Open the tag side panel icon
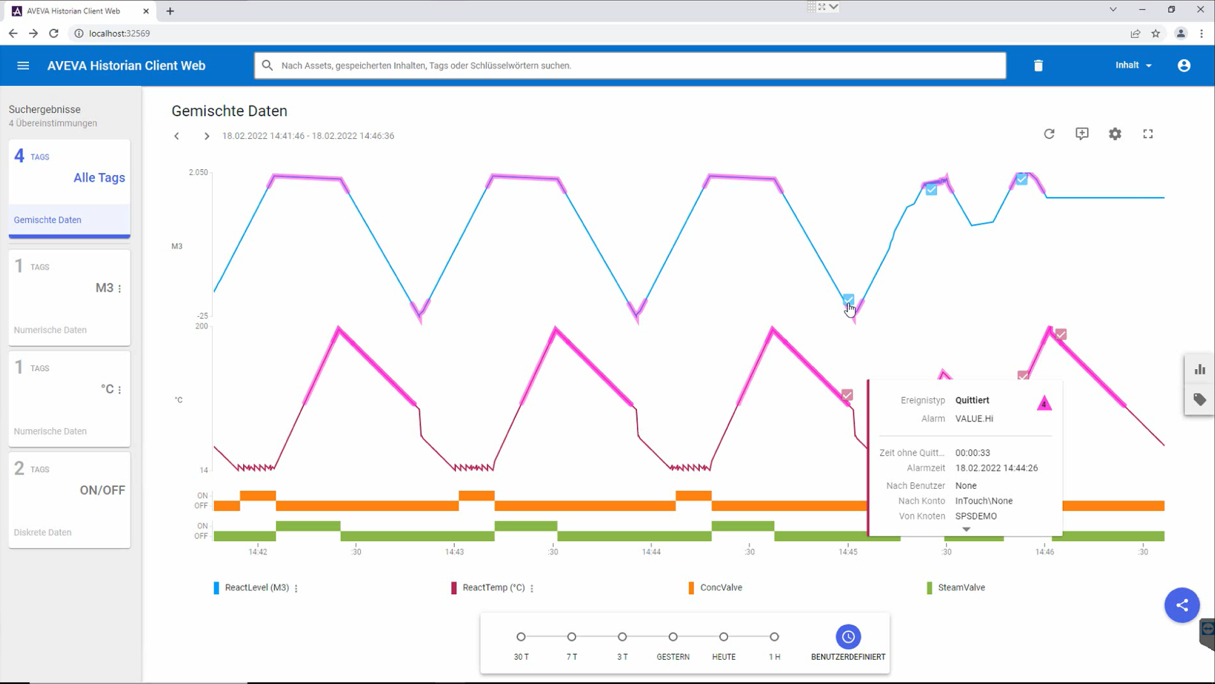 click(x=1200, y=399)
